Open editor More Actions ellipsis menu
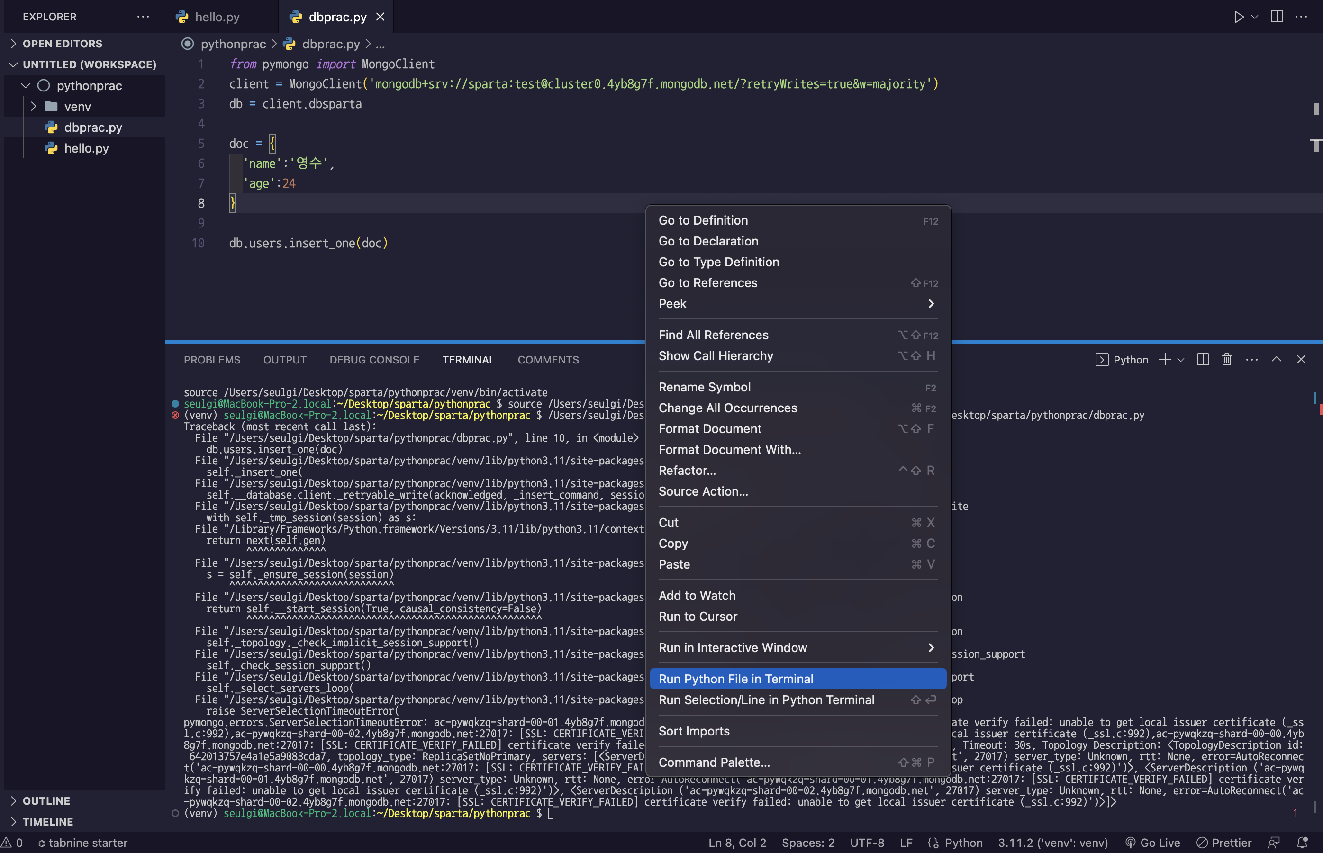The image size is (1323, 853). coord(1301,17)
